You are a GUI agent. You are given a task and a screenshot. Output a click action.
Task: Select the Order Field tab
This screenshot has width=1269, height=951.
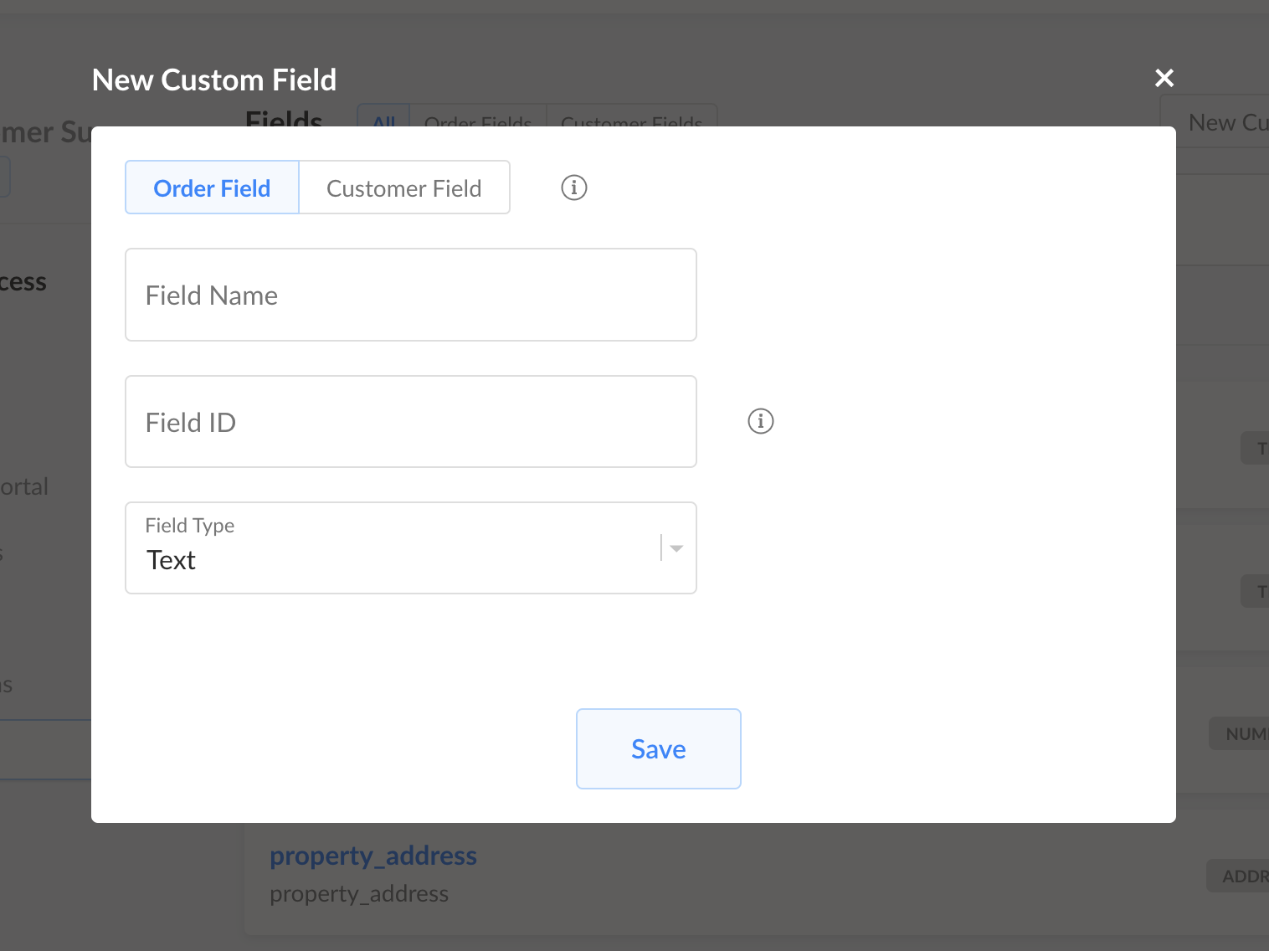pos(212,188)
